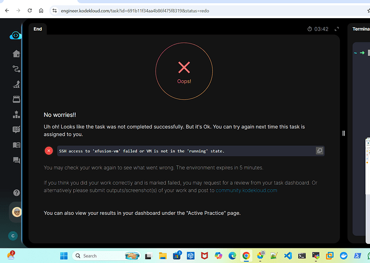The height and width of the screenshot is (263, 370).
Task: Click the taskbar Search box
Action: 106,256
